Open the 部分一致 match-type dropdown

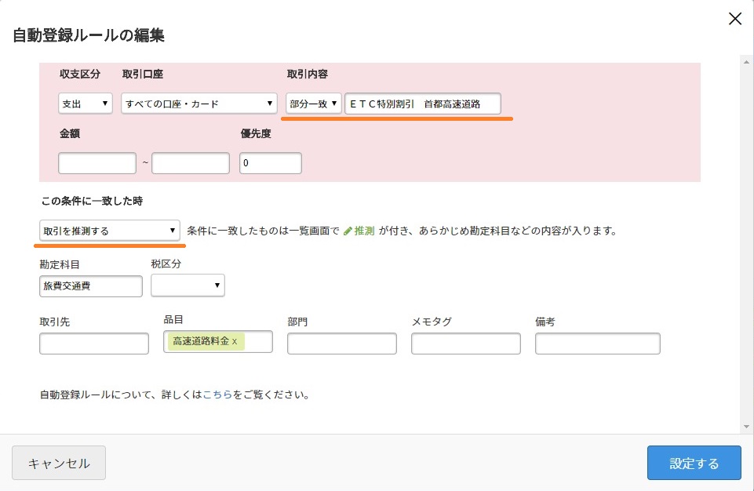pos(314,104)
